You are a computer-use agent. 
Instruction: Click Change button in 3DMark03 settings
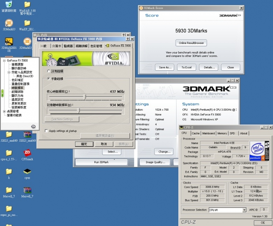coord(164,151)
